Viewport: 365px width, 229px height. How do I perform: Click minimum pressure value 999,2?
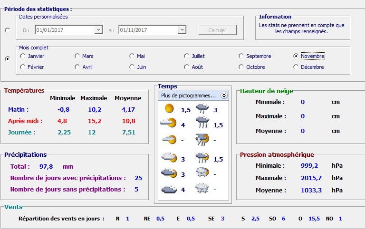(x=309, y=166)
